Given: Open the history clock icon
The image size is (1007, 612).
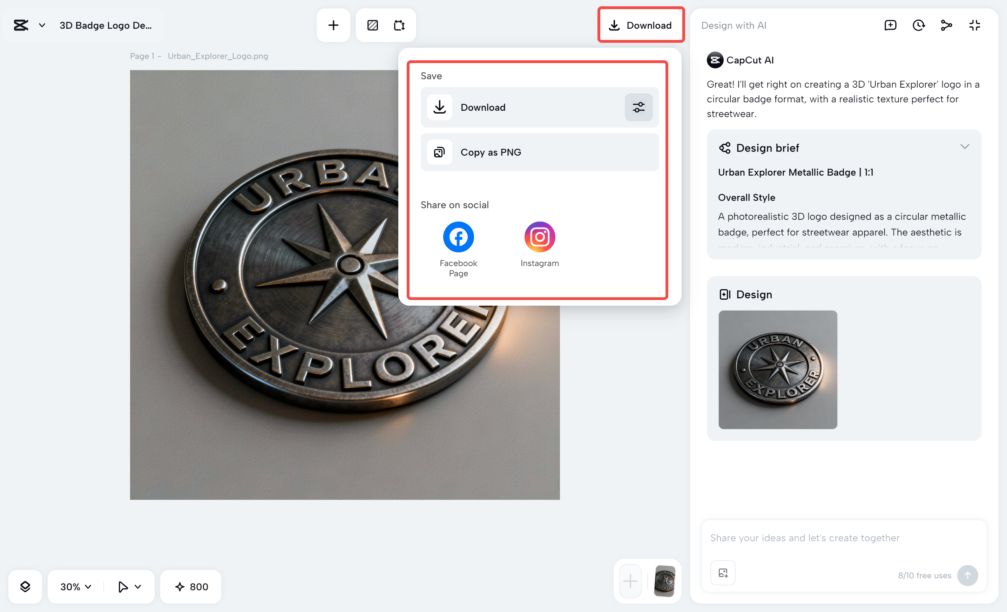Looking at the screenshot, I should (918, 25).
